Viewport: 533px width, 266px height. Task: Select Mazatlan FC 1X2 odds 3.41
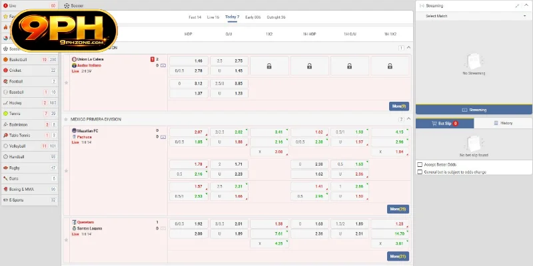[269, 132]
